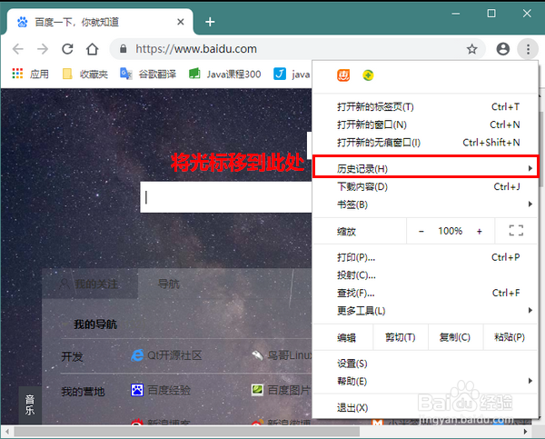Image resolution: width=545 pixels, height=439 pixels.
Task: Expand the 书签(B) submenu
Action: coord(425,205)
